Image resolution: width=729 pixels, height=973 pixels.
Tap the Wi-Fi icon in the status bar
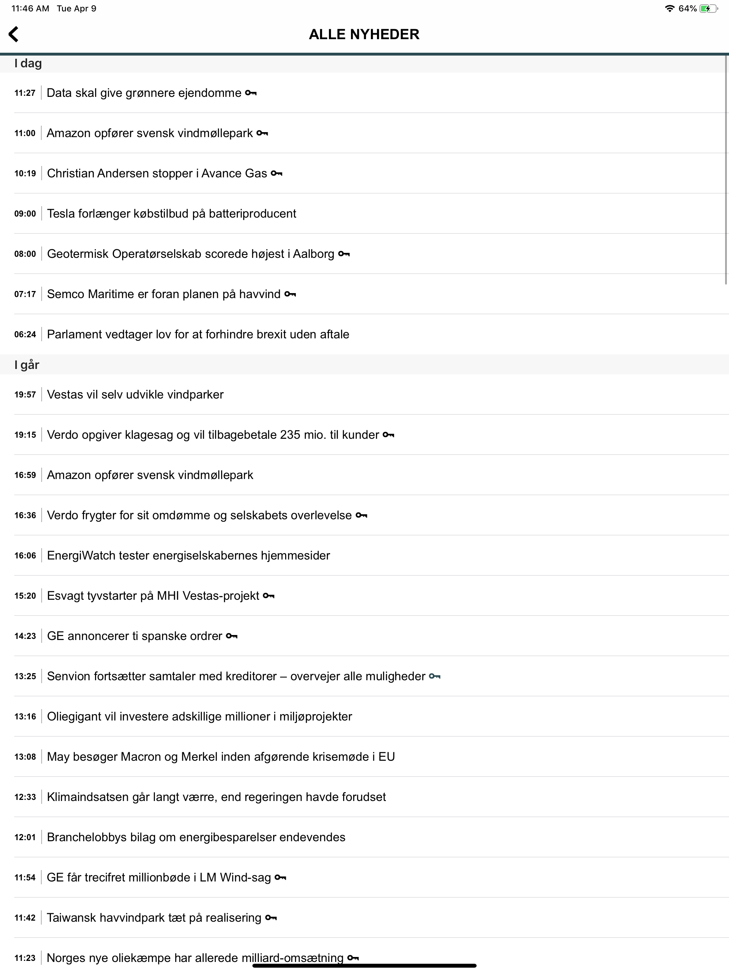tap(670, 8)
